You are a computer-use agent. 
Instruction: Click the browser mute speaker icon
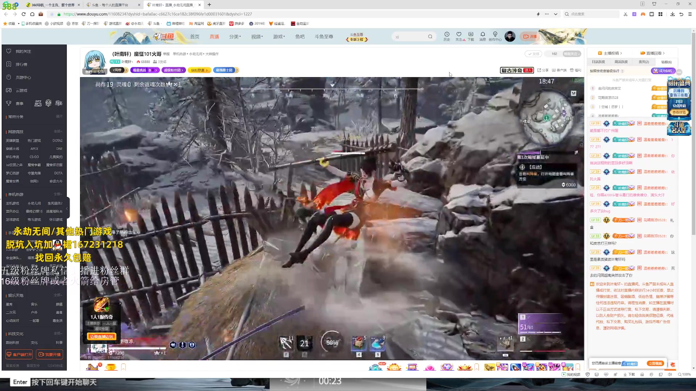670,374
